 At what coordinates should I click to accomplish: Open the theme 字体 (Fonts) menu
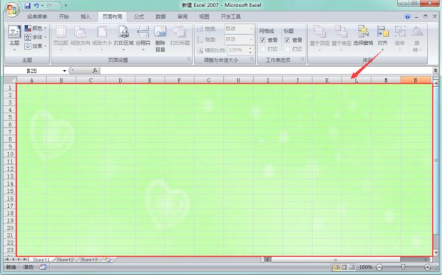[x=36, y=37]
